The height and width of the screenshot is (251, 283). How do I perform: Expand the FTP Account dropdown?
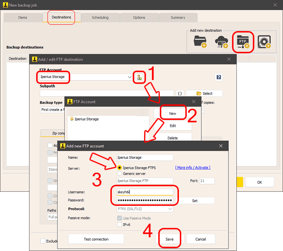(130, 77)
